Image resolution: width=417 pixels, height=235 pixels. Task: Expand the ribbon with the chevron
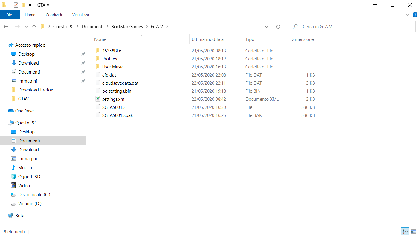[407, 15]
